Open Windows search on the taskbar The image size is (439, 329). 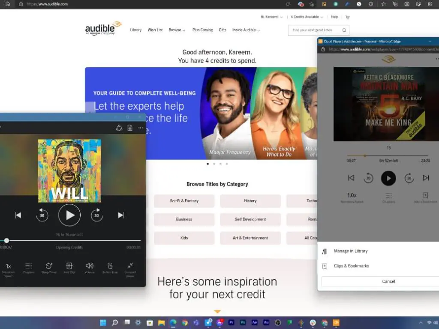[115, 323]
